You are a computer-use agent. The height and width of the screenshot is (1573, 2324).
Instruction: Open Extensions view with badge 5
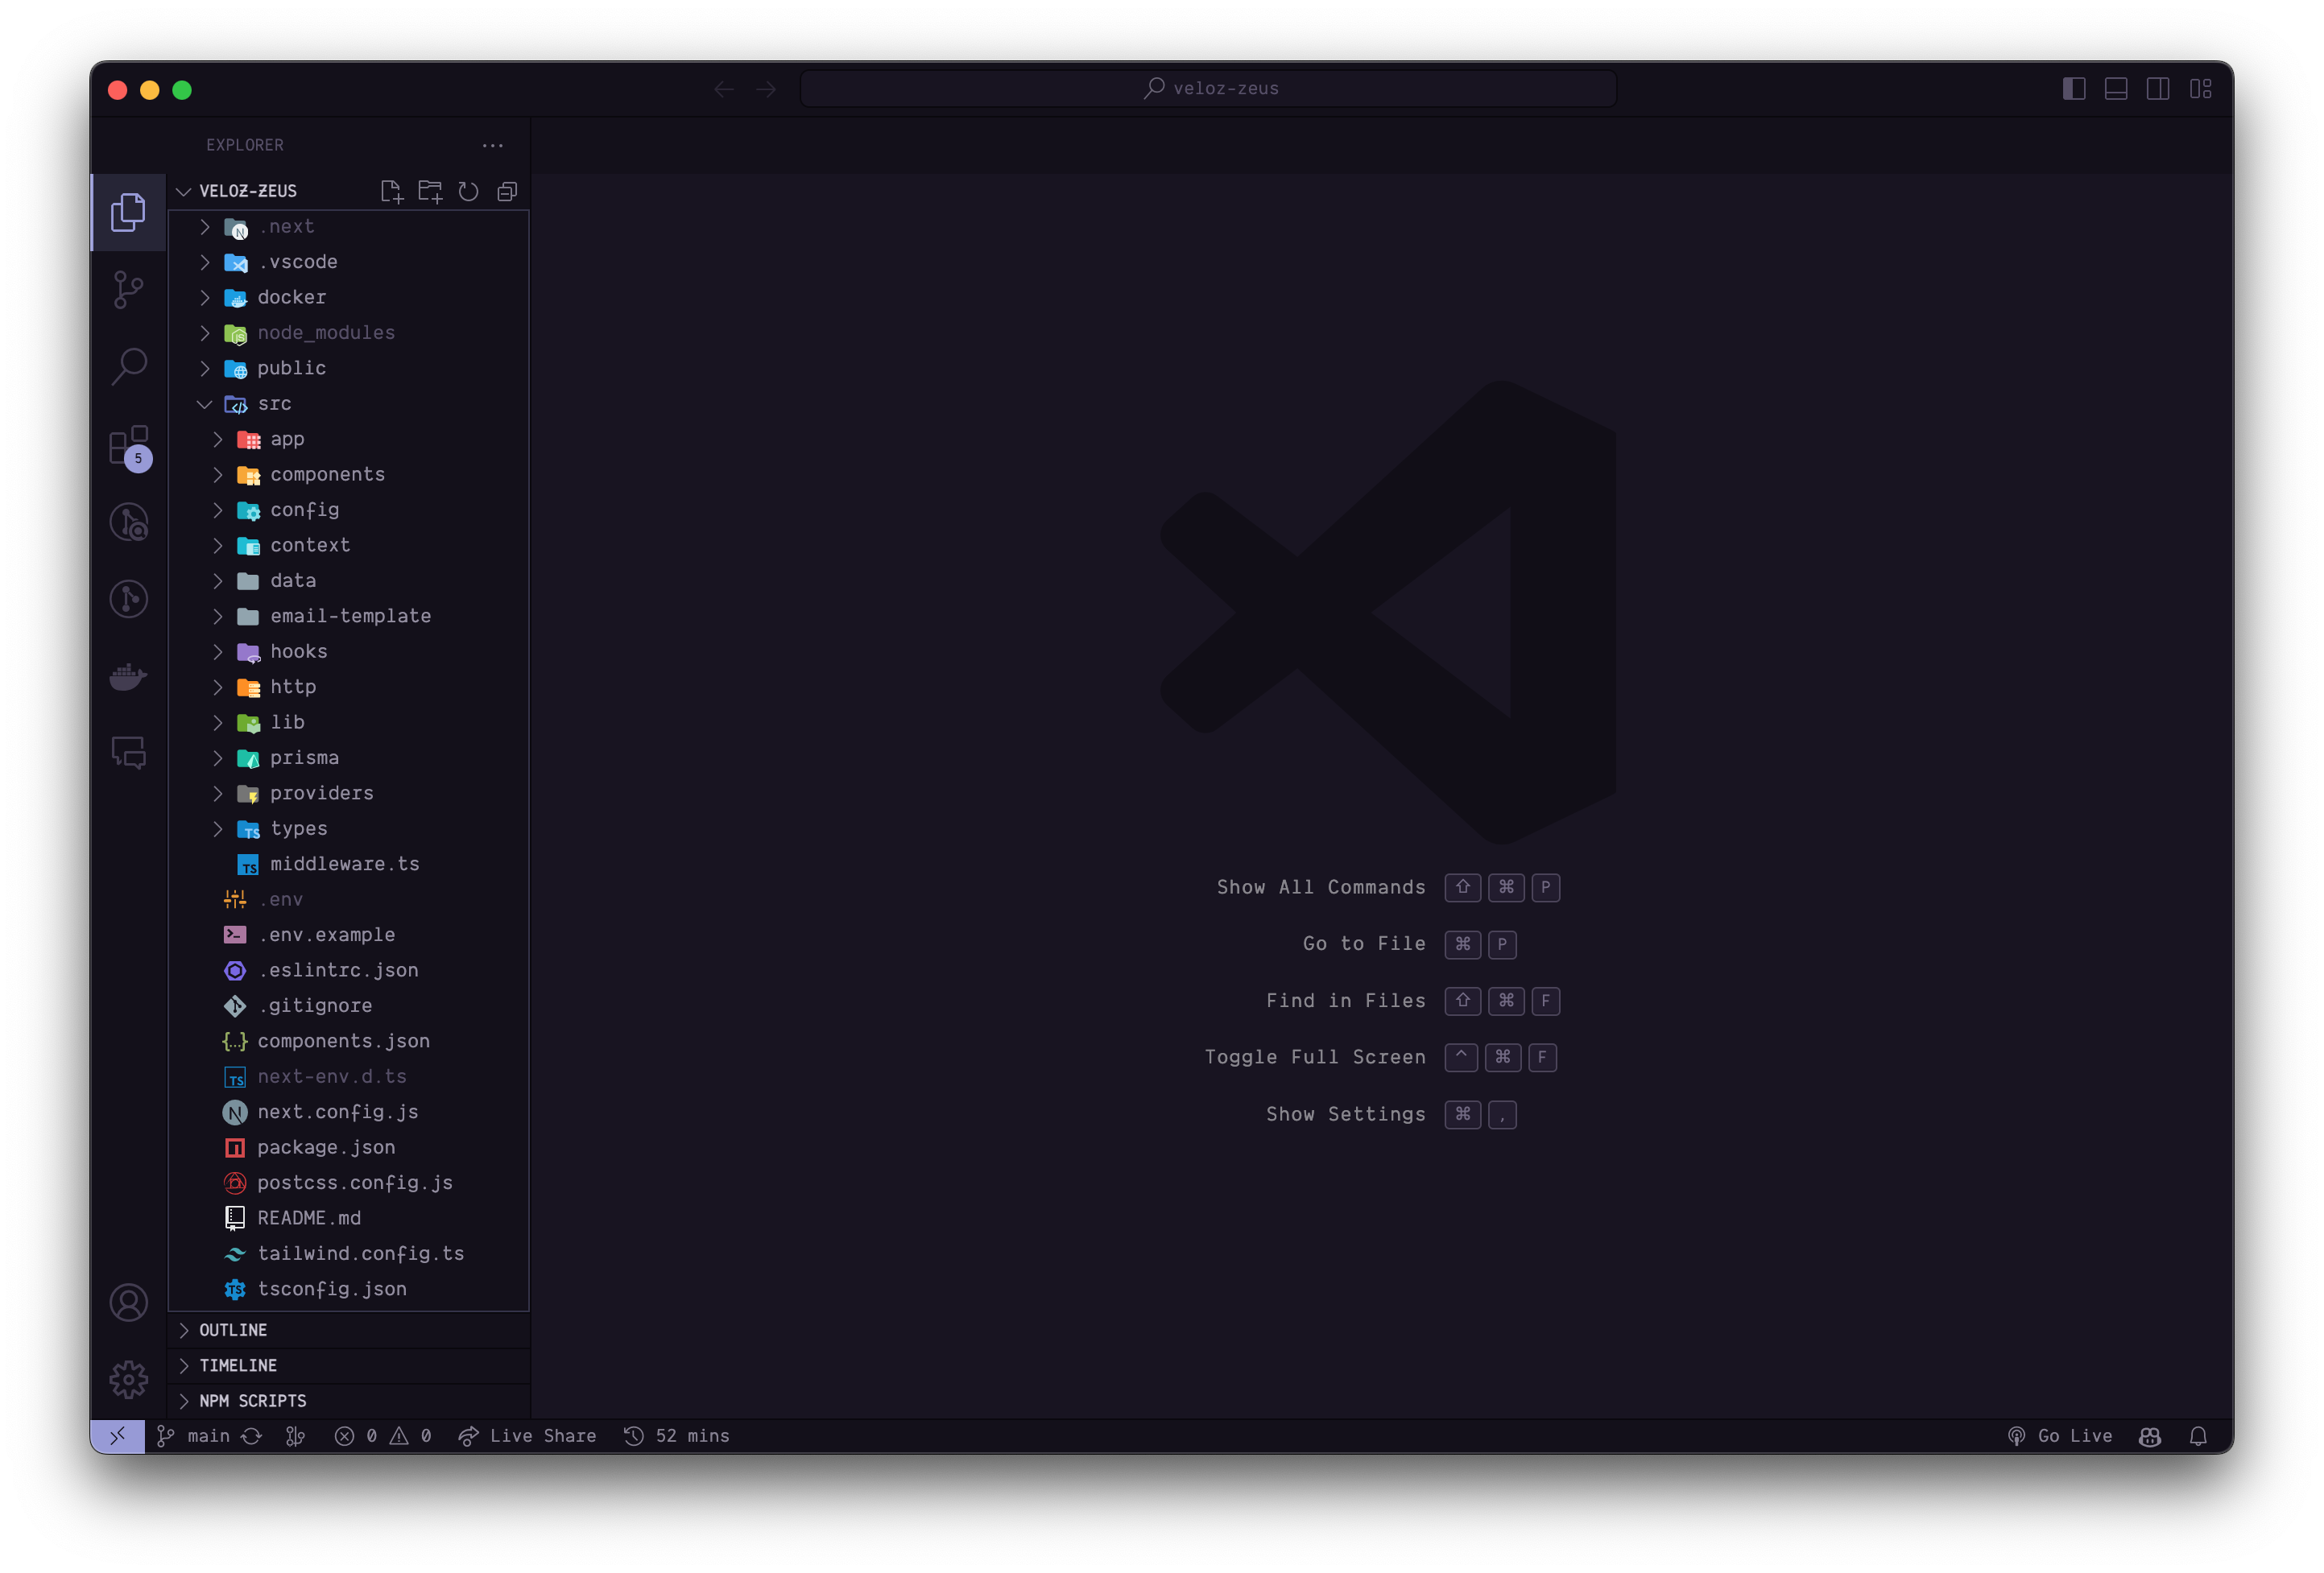[x=128, y=446]
